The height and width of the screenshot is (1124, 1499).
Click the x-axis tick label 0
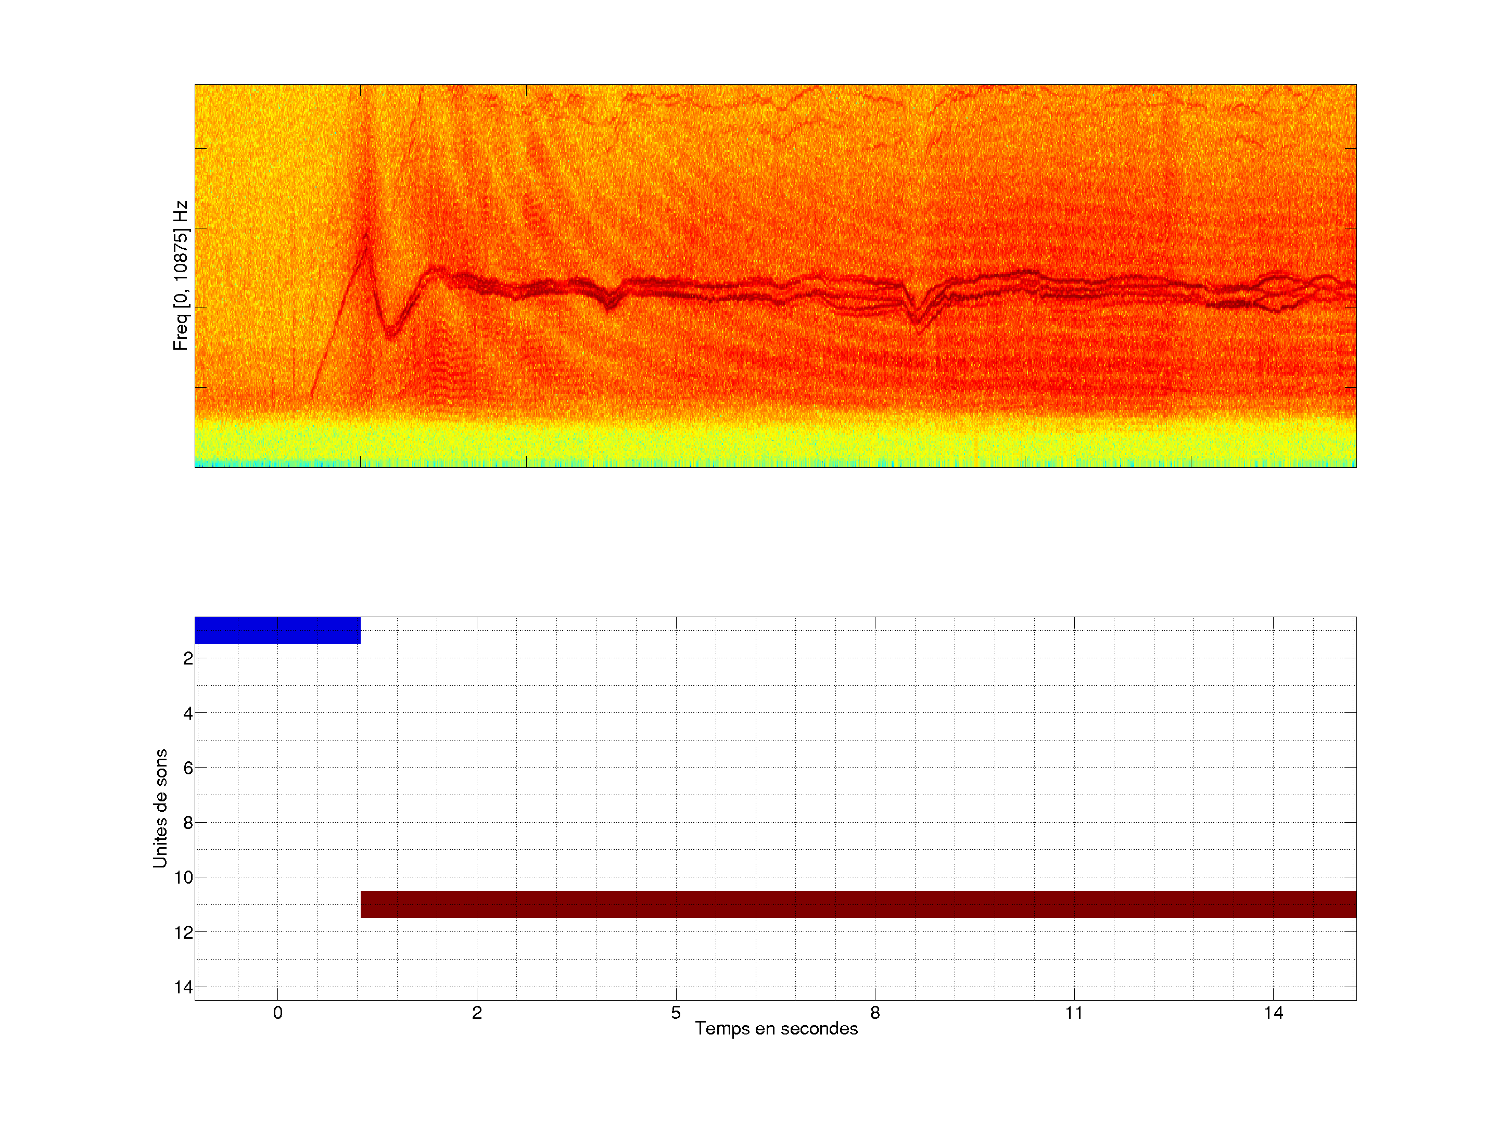(x=278, y=1013)
